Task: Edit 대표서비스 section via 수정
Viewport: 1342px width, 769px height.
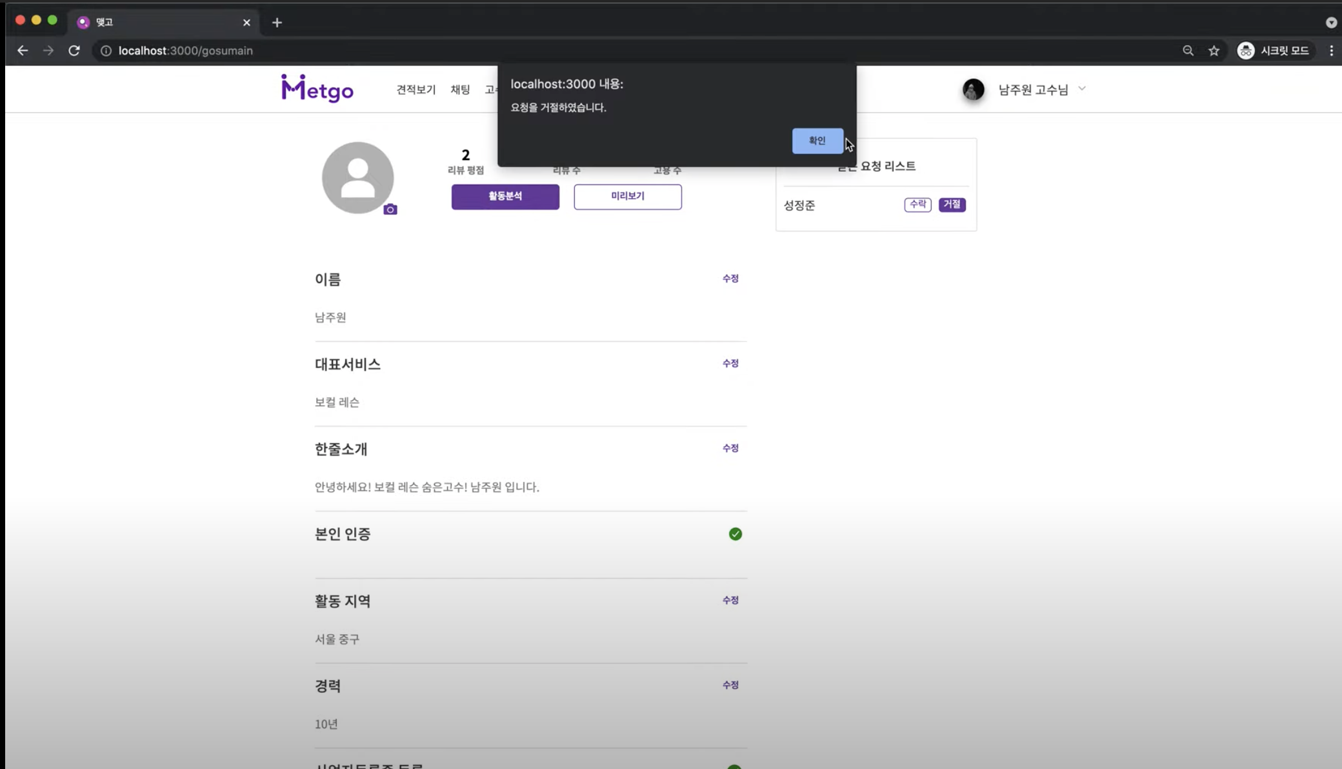Action: point(730,364)
